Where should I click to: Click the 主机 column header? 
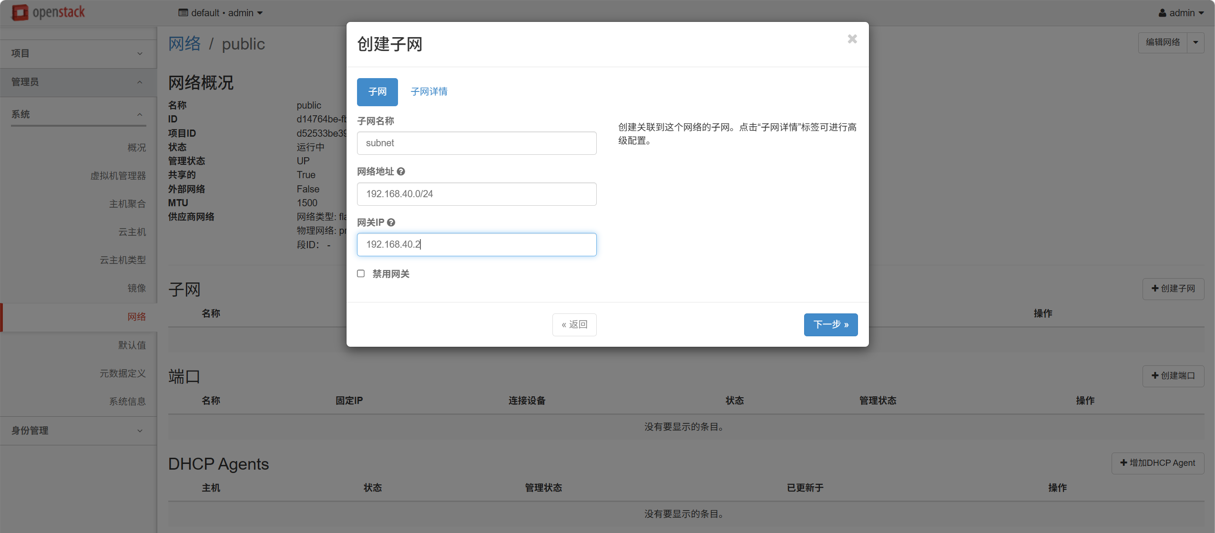click(x=211, y=488)
